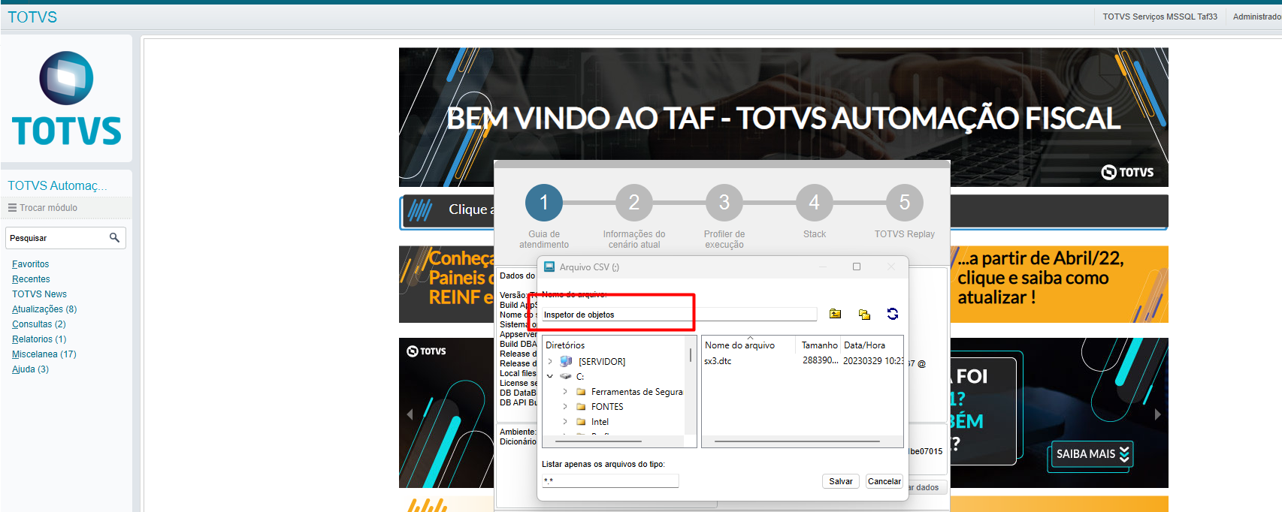This screenshot has width=1282, height=512.
Task: Expand the Intel folder node
Action: coord(565,421)
